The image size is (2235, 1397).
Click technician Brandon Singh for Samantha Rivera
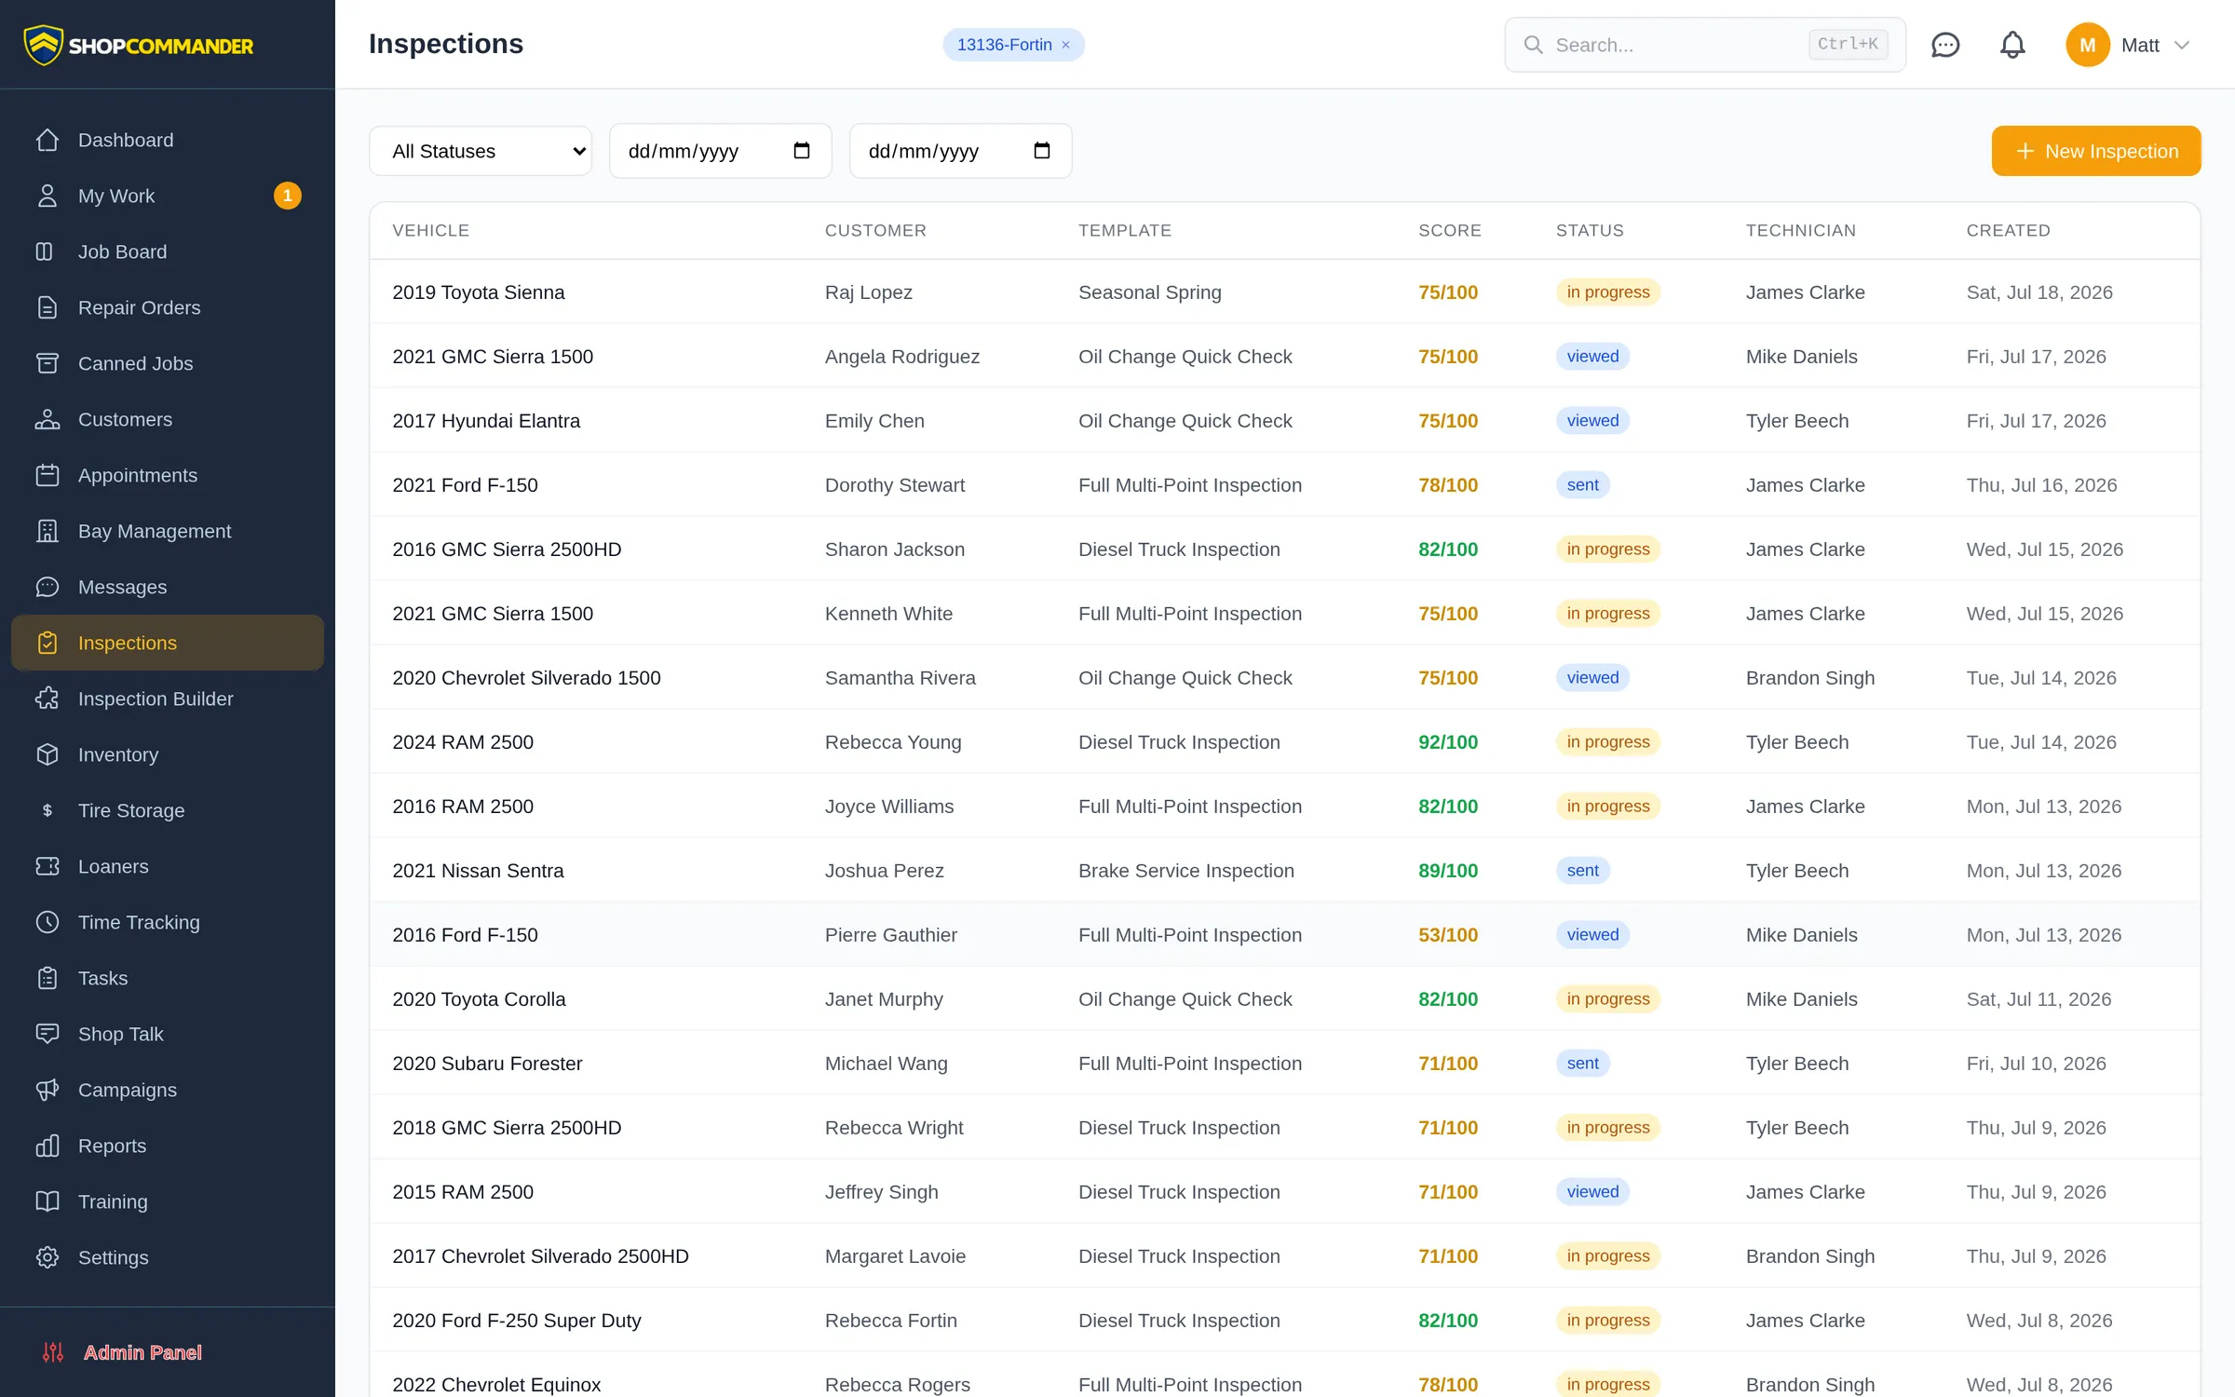(x=1810, y=678)
